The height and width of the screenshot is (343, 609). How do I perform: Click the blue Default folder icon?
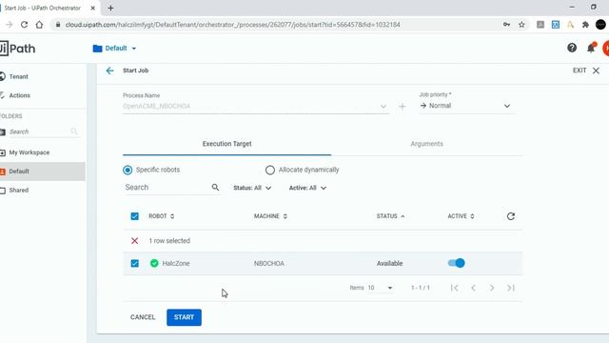(x=97, y=49)
